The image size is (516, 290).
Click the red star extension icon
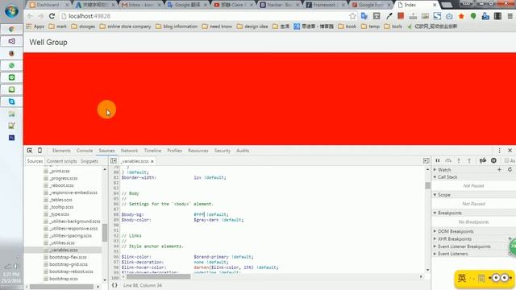(x=461, y=16)
